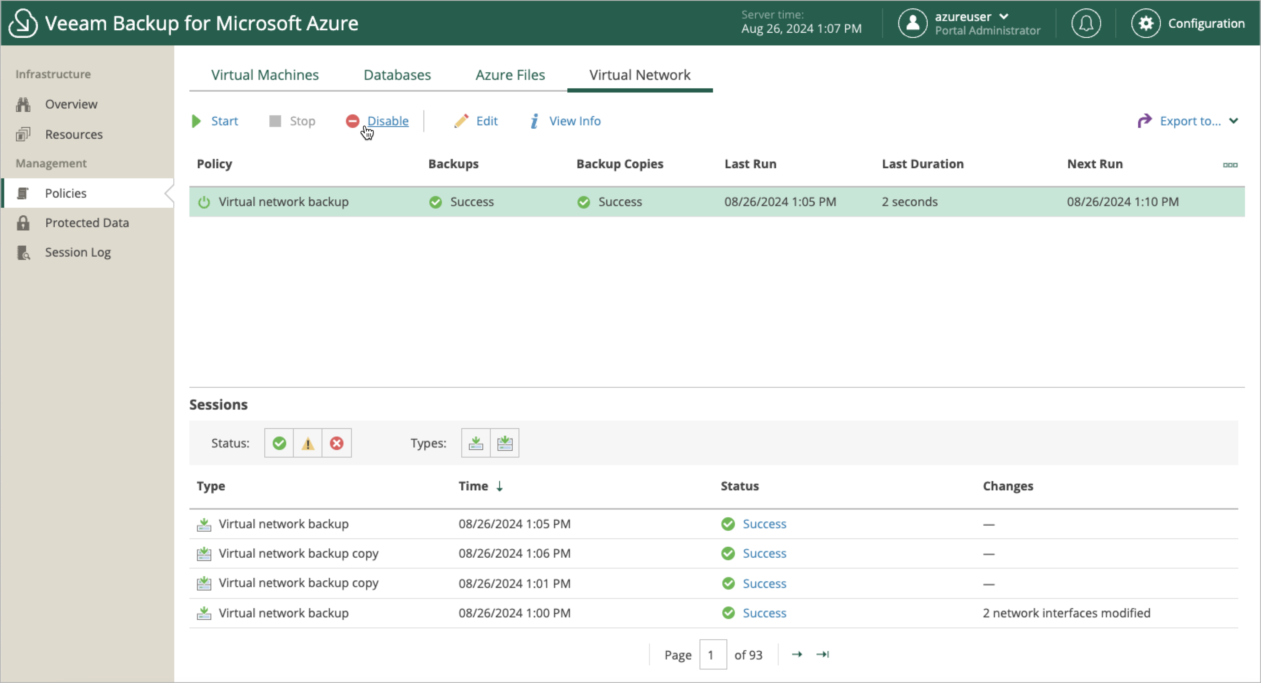Click the Resources stacked-servers icon
The image size is (1261, 683).
click(23, 134)
